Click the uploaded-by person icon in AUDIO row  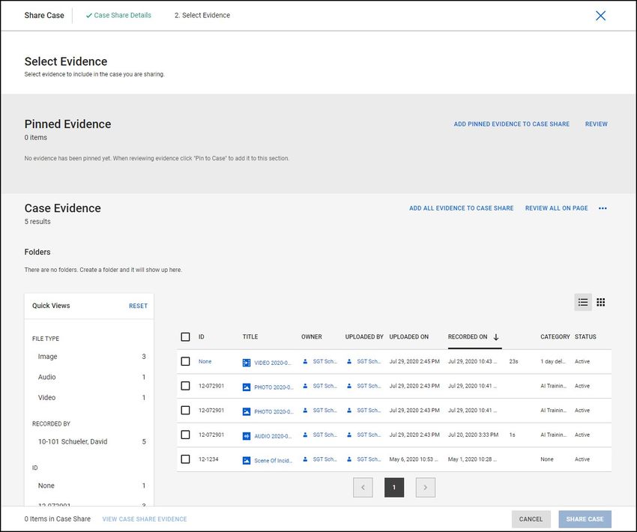[x=349, y=435]
